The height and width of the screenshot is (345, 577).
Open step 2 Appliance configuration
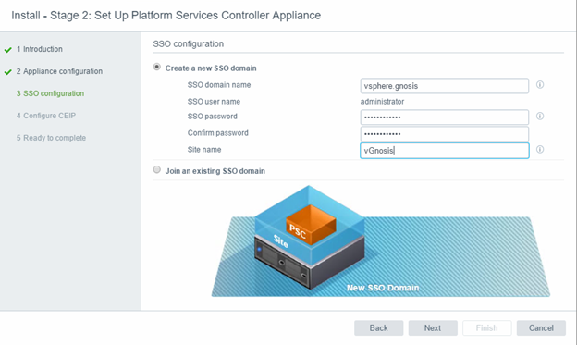coord(59,71)
